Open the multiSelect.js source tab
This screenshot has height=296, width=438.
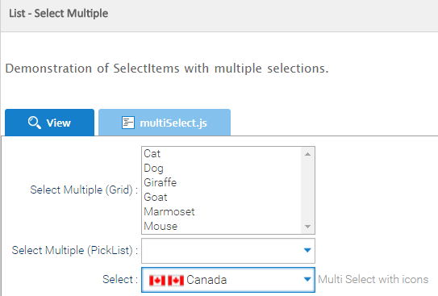(x=165, y=123)
